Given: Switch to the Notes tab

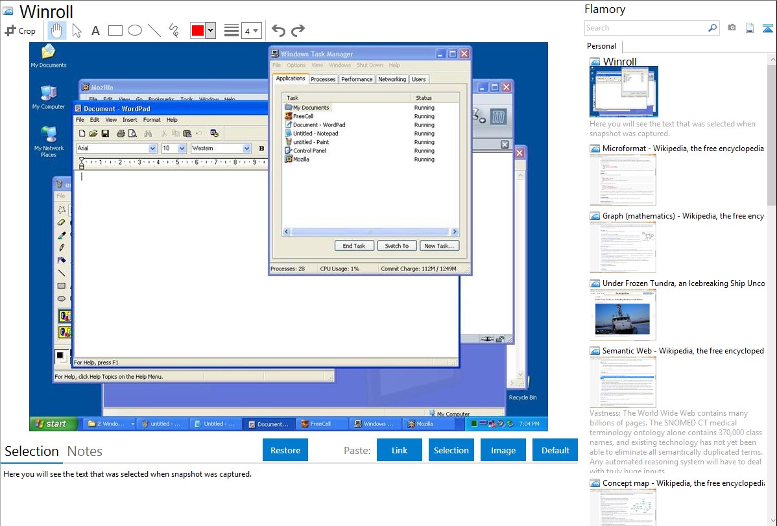Looking at the screenshot, I should 85,451.
